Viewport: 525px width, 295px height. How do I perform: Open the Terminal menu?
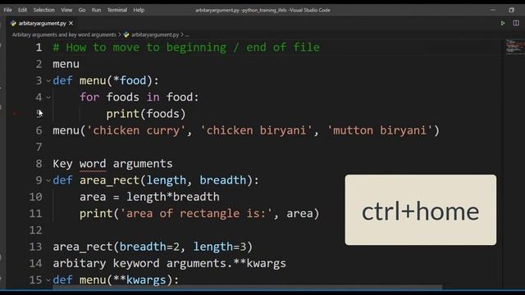116,10
